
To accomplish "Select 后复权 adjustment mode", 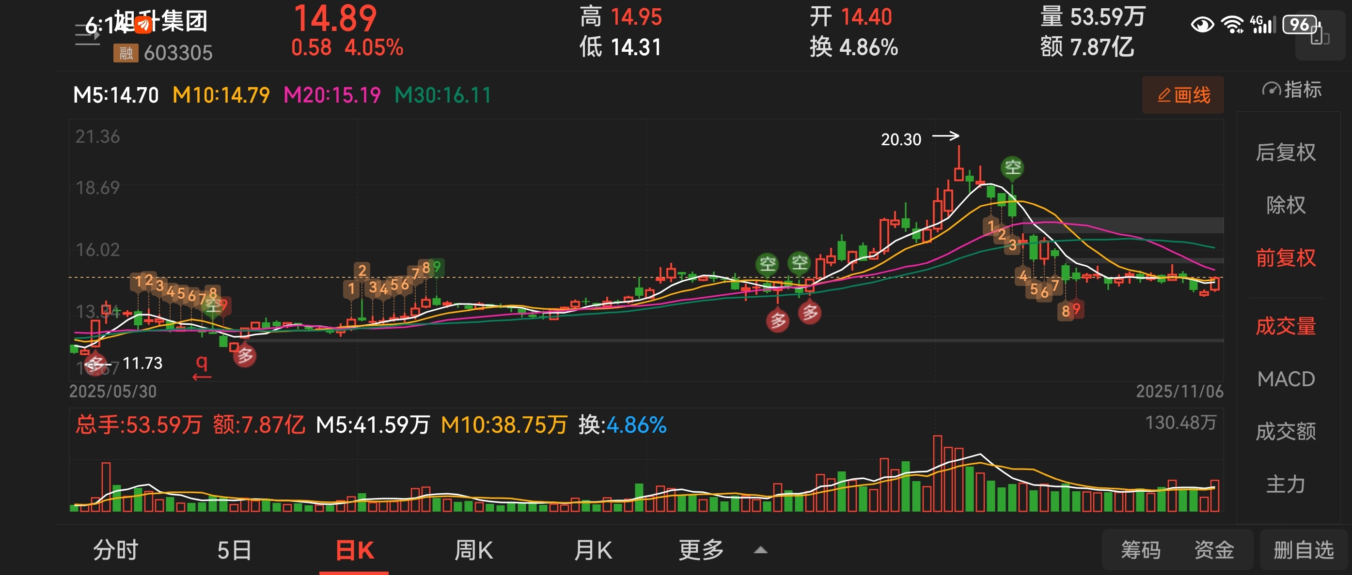I will point(1285,152).
